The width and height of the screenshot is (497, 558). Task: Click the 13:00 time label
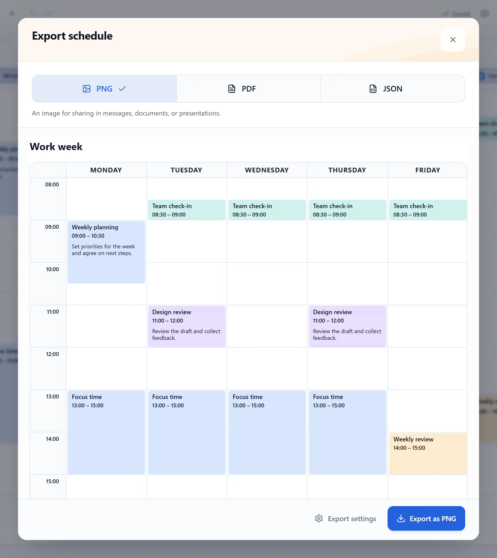[x=52, y=396]
